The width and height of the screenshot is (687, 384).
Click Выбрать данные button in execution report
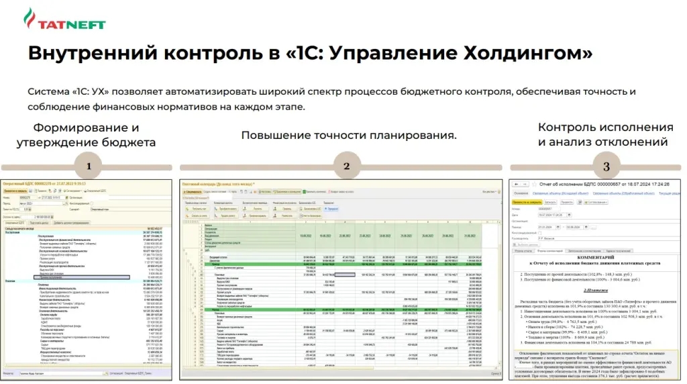(527, 244)
